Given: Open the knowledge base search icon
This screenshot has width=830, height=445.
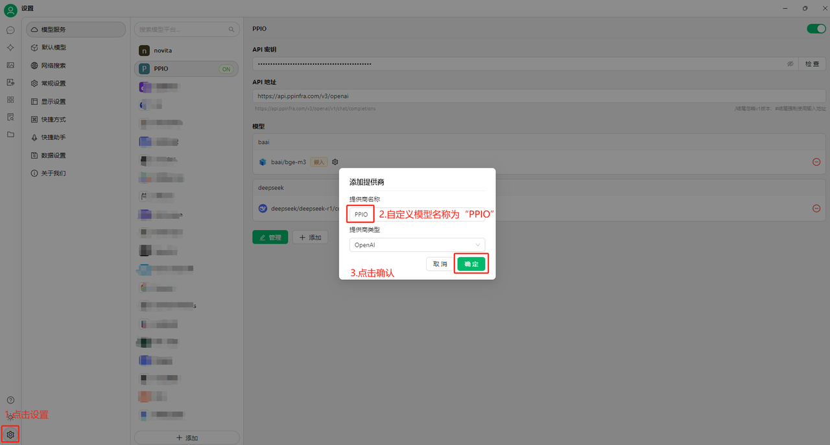Looking at the screenshot, I should click(x=10, y=117).
